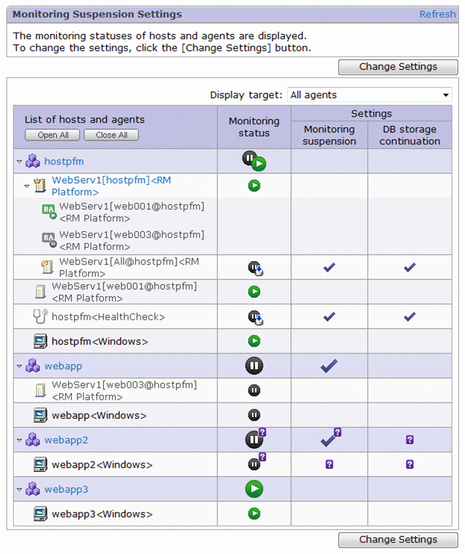465x554 pixels.
Task: Toggle DB storage continuation for hostpfm<HealthCheck>
Action: click(x=409, y=316)
